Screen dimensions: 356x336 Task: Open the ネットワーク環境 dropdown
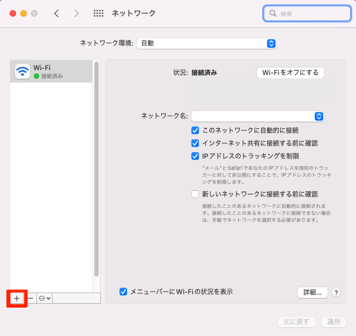coord(206,43)
